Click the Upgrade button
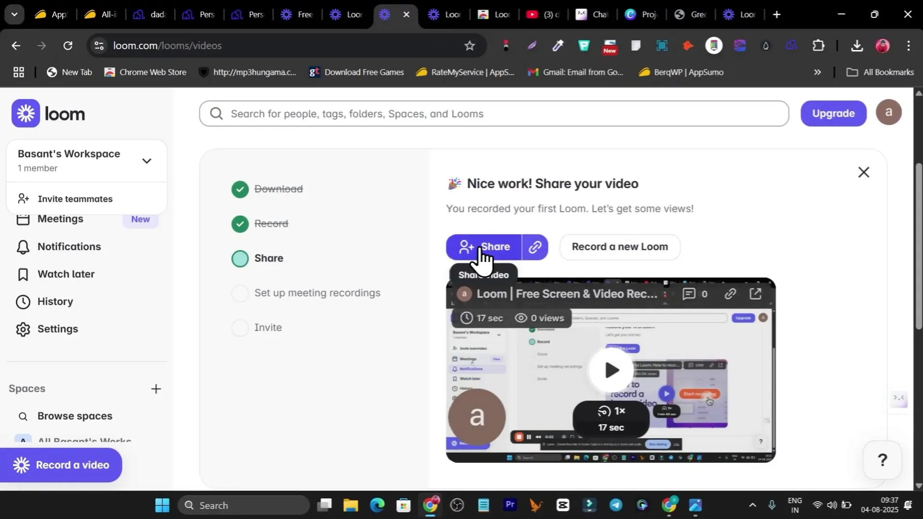The image size is (923, 519). [833, 113]
